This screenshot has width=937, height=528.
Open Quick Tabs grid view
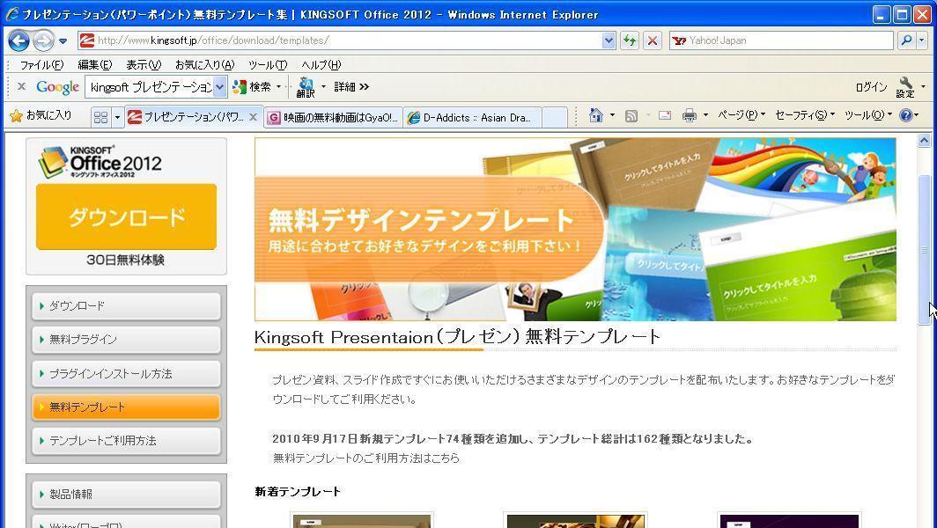pyautogui.click(x=100, y=116)
